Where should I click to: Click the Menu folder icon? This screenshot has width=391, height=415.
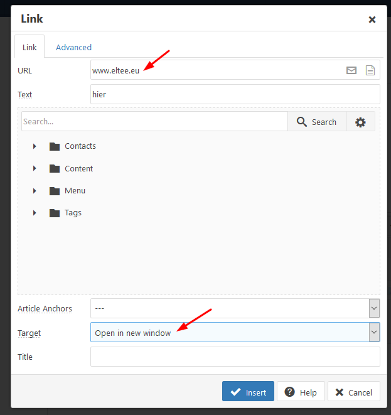(x=55, y=191)
